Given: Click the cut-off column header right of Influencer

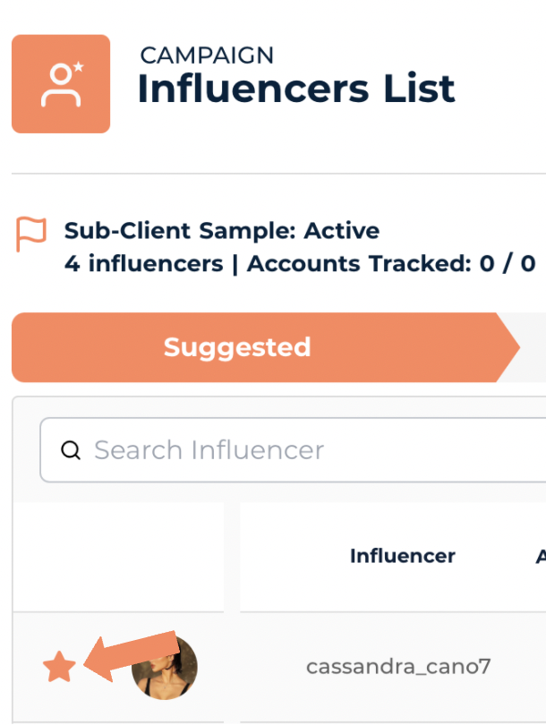Looking at the screenshot, I should [540, 556].
